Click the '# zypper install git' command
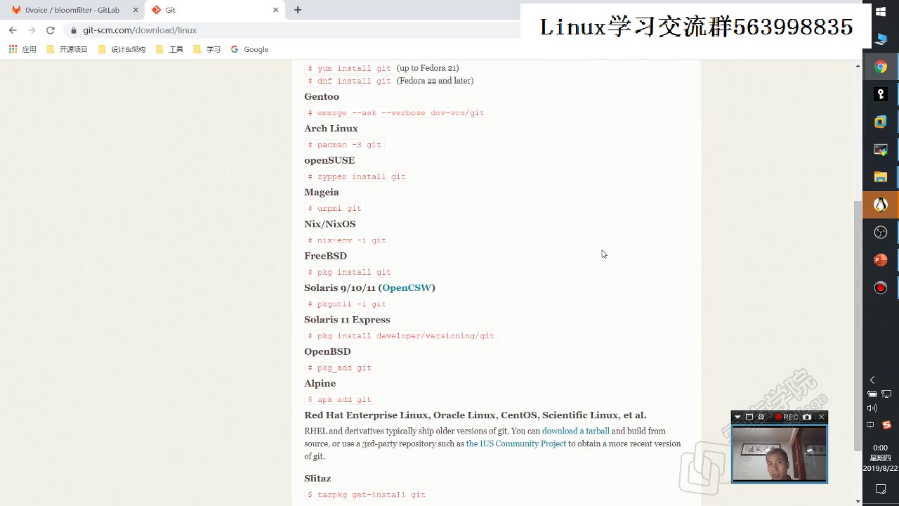899x506 pixels. (x=357, y=176)
